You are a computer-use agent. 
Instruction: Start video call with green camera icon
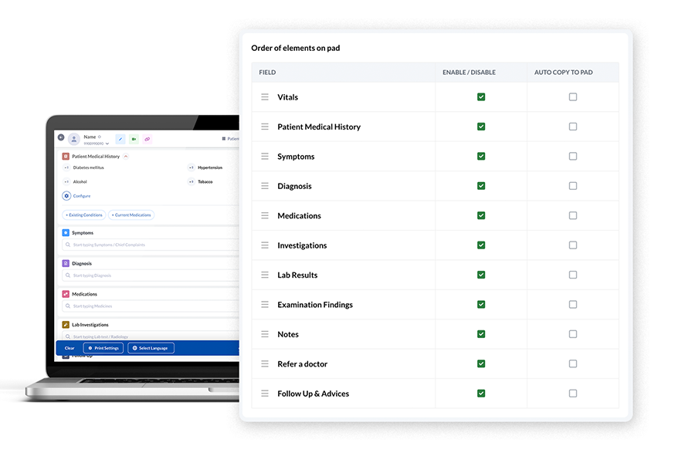134,139
